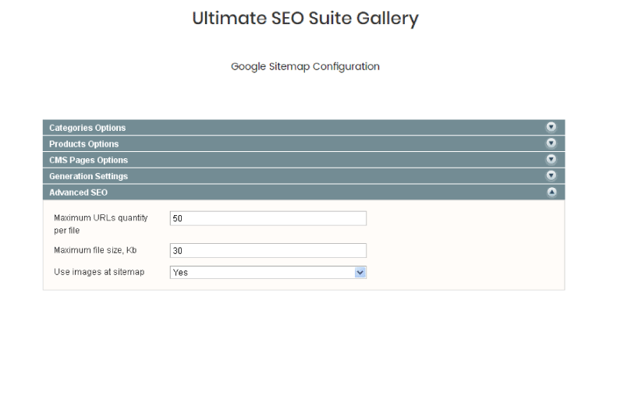Click the Advanced SEO section header
Viewport: 624px width, 413px height.
point(303,192)
